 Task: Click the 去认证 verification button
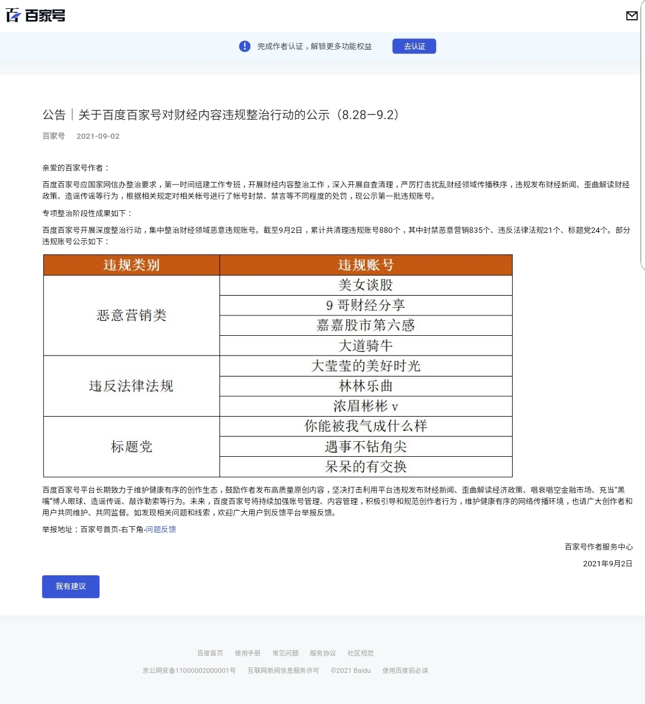[414, 46]
